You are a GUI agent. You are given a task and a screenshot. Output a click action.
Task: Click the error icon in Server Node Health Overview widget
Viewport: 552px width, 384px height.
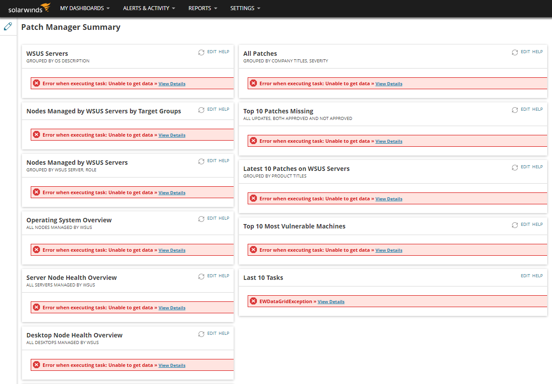[36, 307]
